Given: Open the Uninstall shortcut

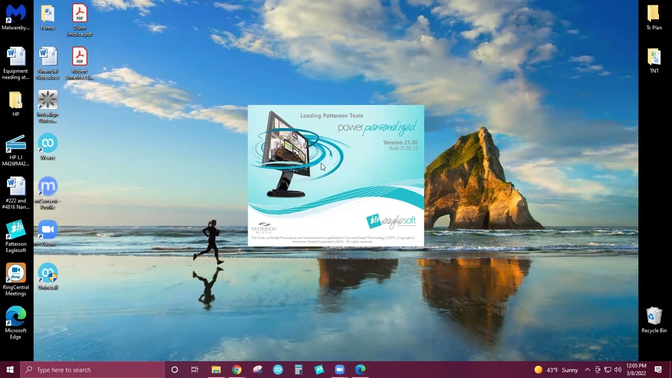Looking at the screenshot, I should [x=47, y=277].
